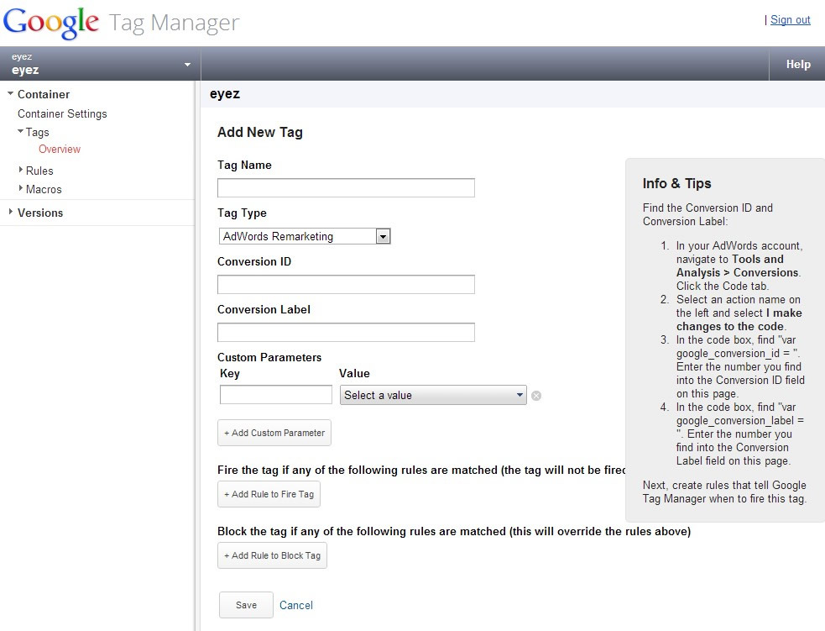The image size is (825, 631).
Task: Open the Tag Type dropdown
Action: [305, 236]
